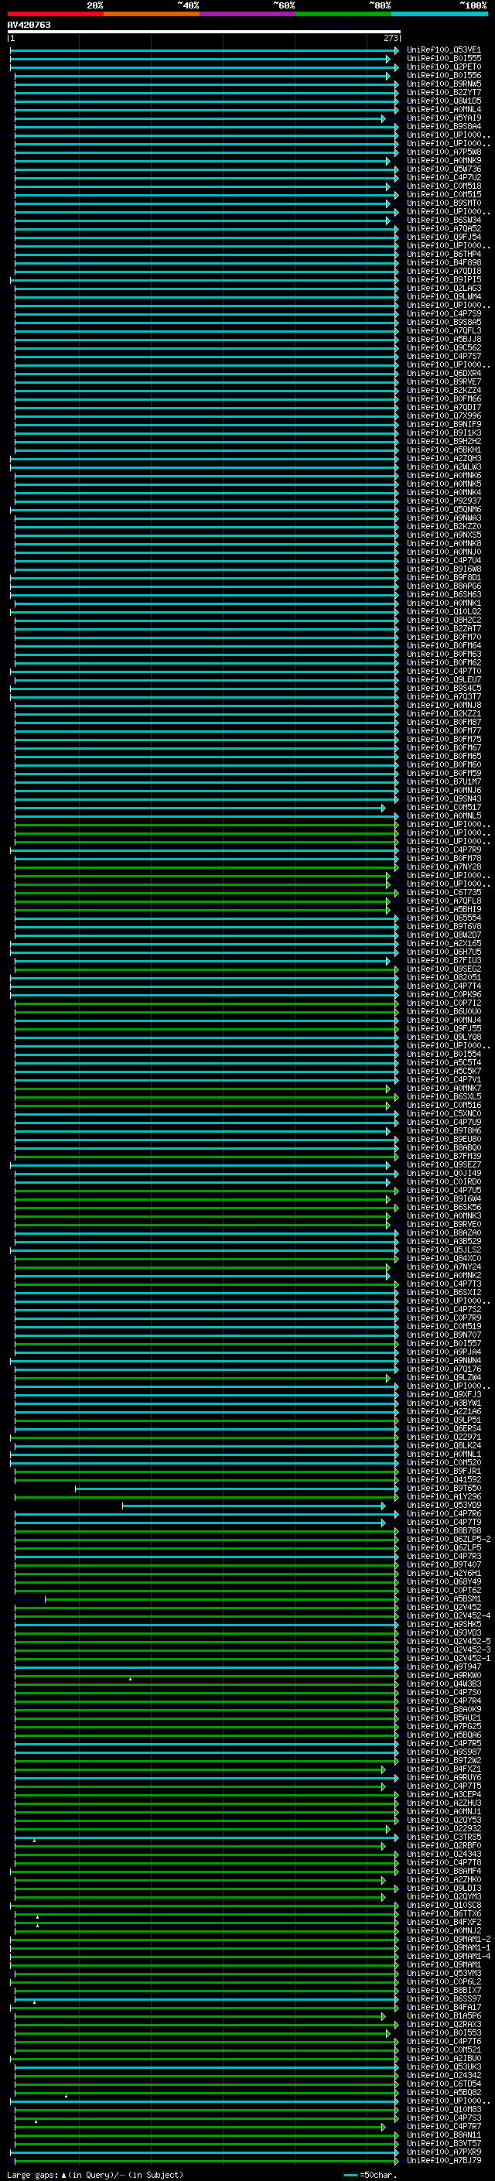The image size is (495, 2181).
Task: Open hit UniRef100_A5YA19
Action: pyautogui.click(x=443, y=118)
